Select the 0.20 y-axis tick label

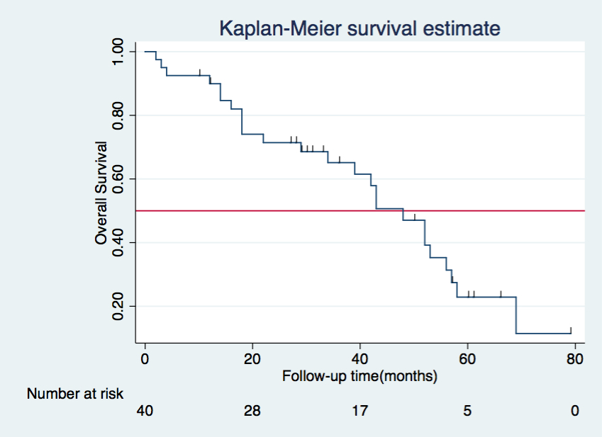118,306
